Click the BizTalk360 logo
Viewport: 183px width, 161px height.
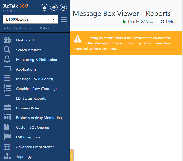[15, 6]
